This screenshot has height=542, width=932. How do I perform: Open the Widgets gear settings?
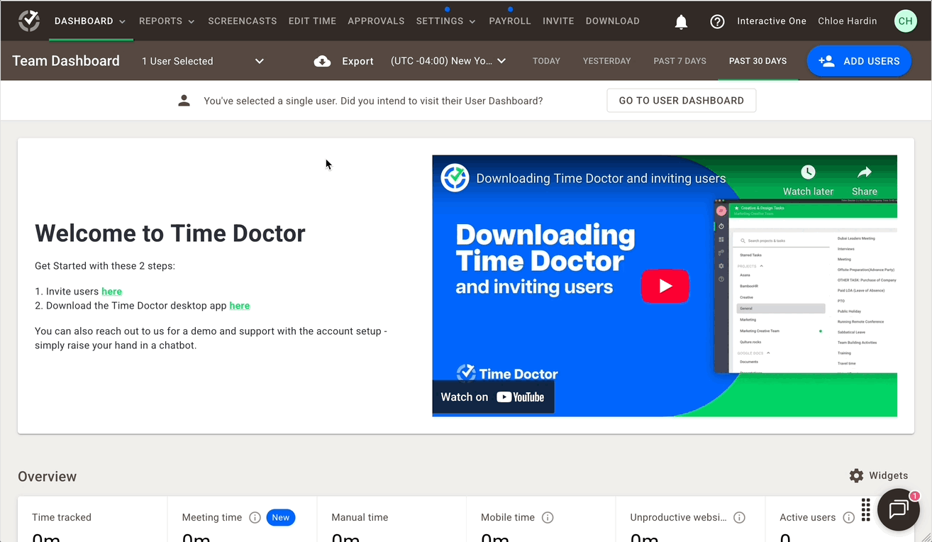coord(856,475)
